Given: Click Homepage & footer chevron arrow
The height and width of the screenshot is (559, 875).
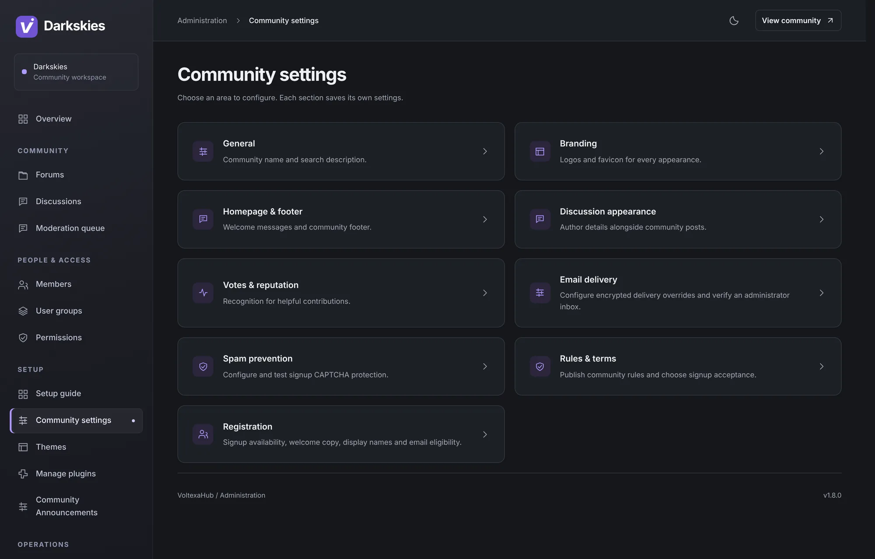Looking at the screenshot, I should (x=485, y=219).
